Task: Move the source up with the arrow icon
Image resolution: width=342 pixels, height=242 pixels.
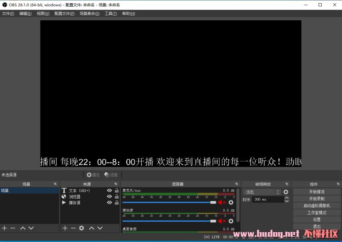Action: coord(91,228)
